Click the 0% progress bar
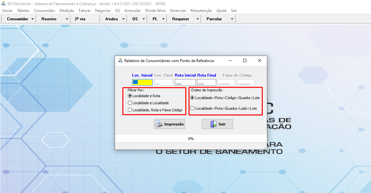This screenshot has width=371, height=193. tap(191, 139)
